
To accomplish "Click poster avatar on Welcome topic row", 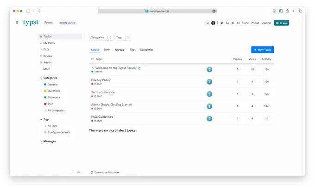I will (x=209, y=69).
